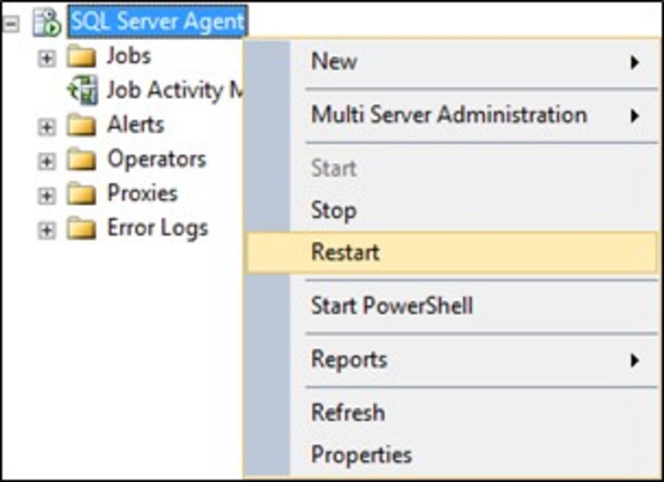This screenshot has width=664, height=482.
Task: Click the Proxies folder icon
Action: coord(82,194)
